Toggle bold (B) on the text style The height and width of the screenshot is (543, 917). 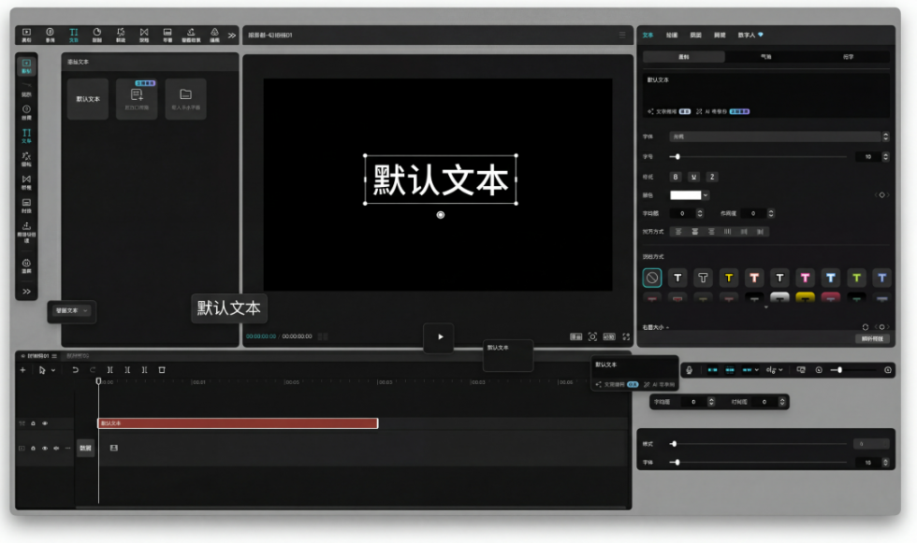674,177
